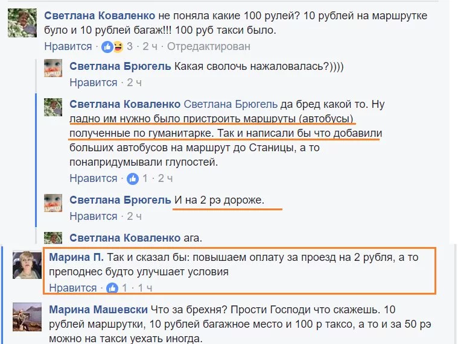The image size is (458, 344).
Task: Click the like reaction icon on Марина П.'s comment
Action: tap(112, 288)
